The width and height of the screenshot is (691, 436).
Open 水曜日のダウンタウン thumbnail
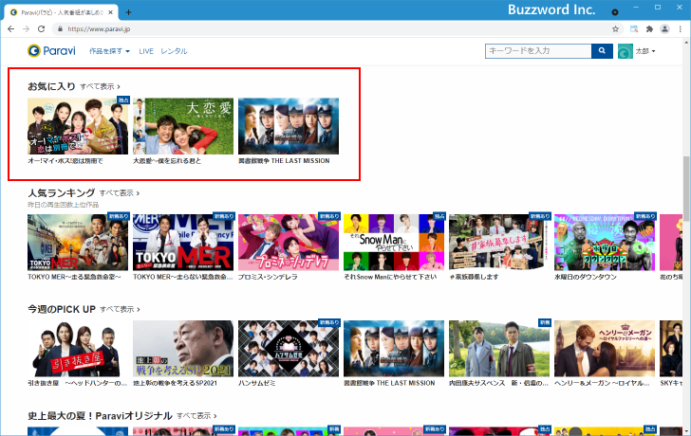pyautogui.click(x=605, y=242)
